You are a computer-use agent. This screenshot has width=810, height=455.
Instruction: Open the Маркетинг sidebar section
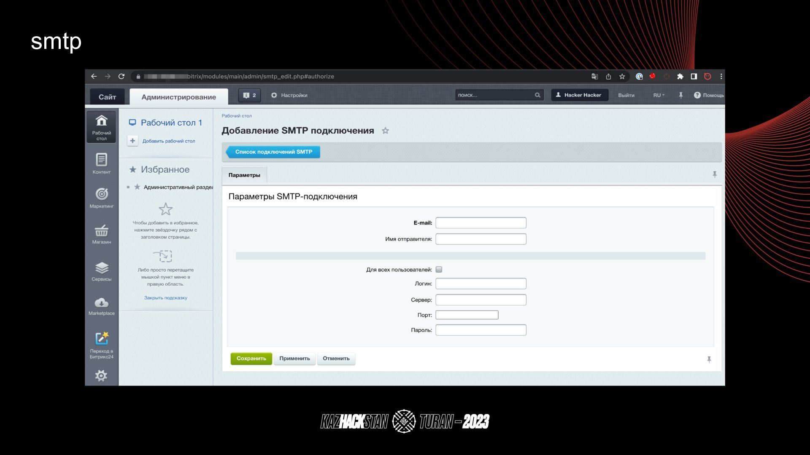click(101, 198)
